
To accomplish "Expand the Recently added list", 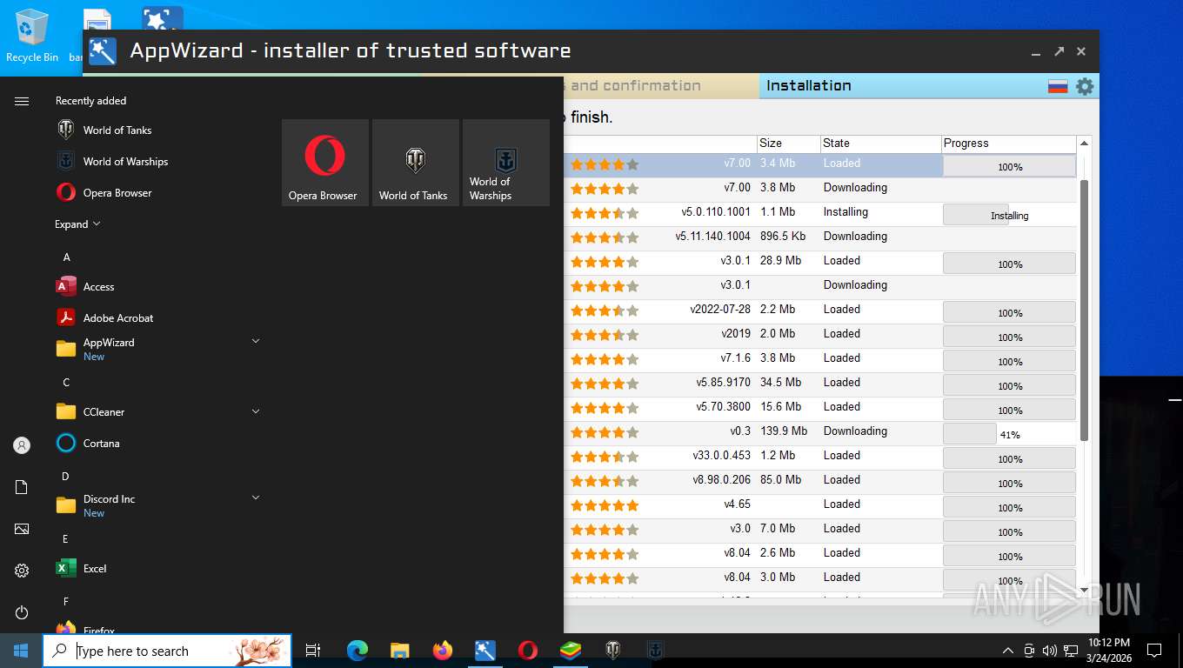I will [77, 224].
